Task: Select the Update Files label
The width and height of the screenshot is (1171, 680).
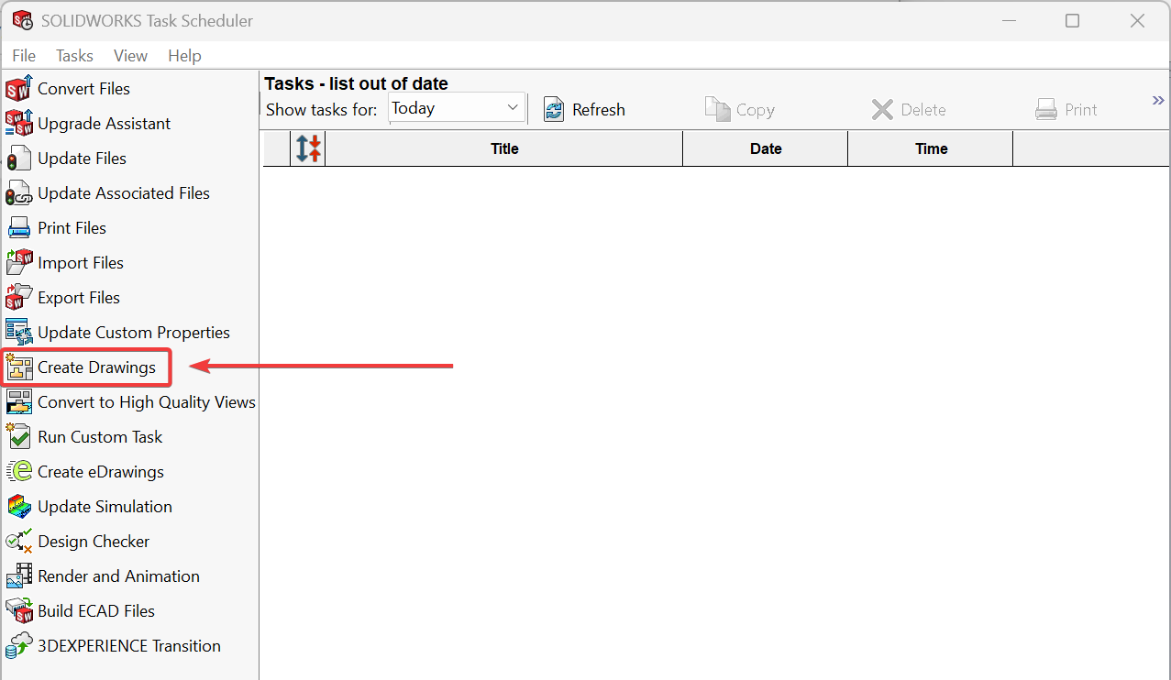Action: pyautogui.click(x=82, y=159)
